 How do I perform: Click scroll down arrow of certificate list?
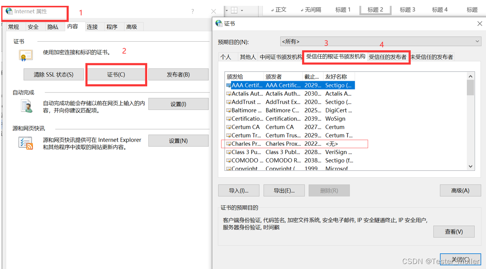tap(471, 167)
